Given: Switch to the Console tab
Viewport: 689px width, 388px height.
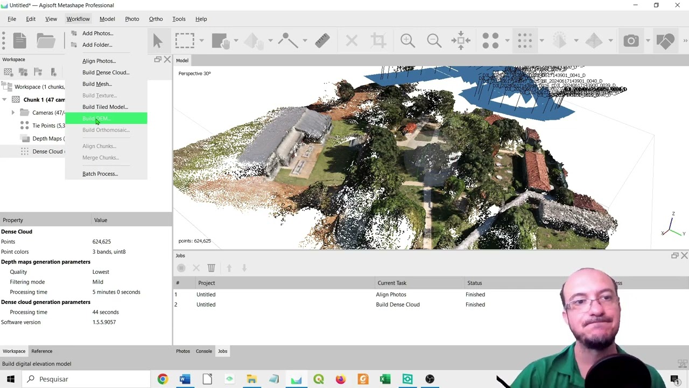Looking at the screenshot, I should coord(203,351).
